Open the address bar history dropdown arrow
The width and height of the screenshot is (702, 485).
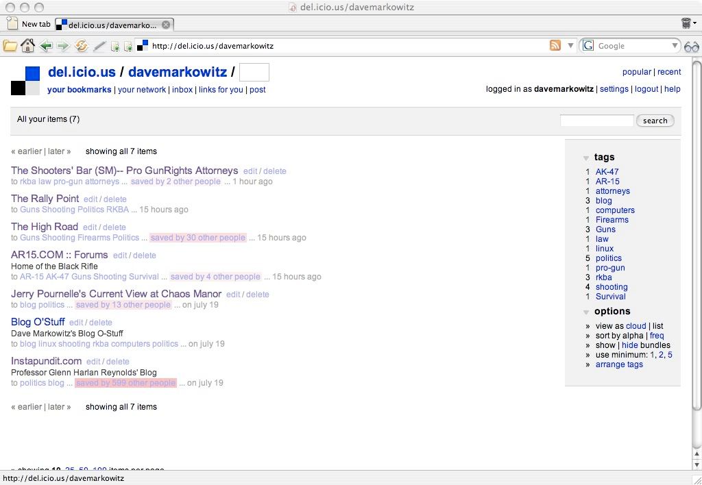570,45
